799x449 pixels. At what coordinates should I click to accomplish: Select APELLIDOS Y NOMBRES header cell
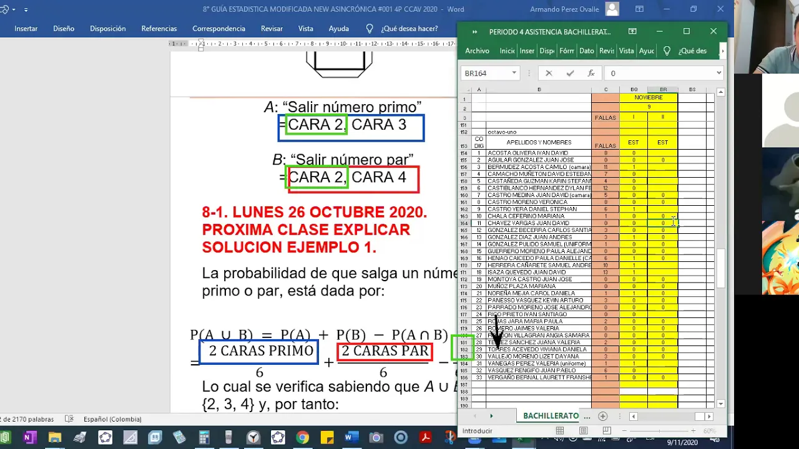539,142
